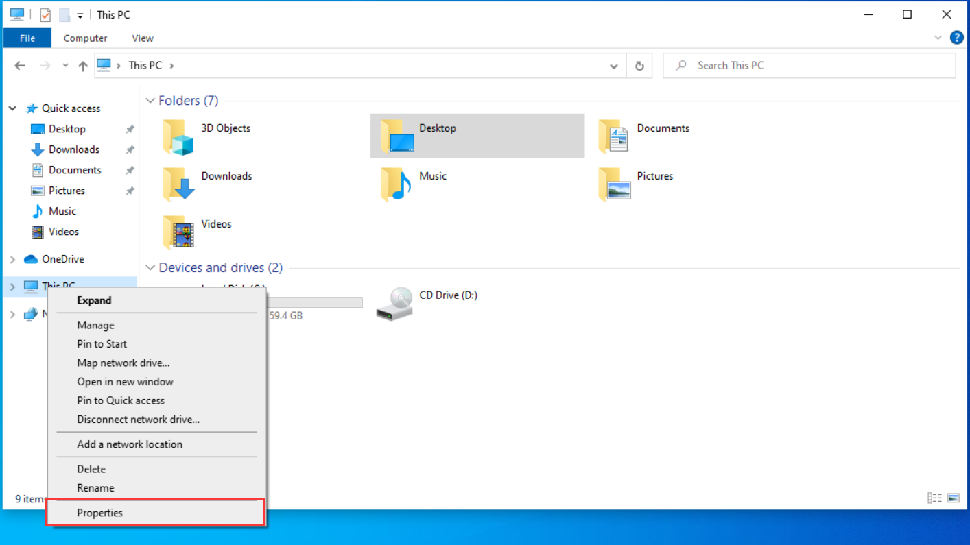The width and height of the screenshot is (970, 545).
Task: Choose Properties from the context menu
Action: (x=100, y=513)
